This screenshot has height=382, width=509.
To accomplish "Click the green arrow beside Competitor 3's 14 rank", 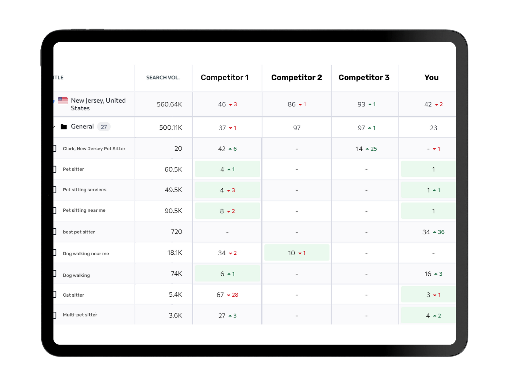I will pos(368,149).
